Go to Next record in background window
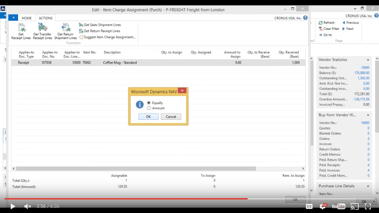Image resolution: width=379 pixels, height=213 pixels. (348, 28)
